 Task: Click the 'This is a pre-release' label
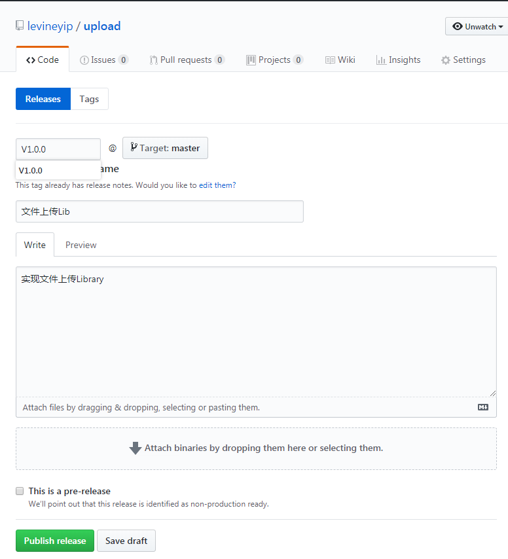69,492
